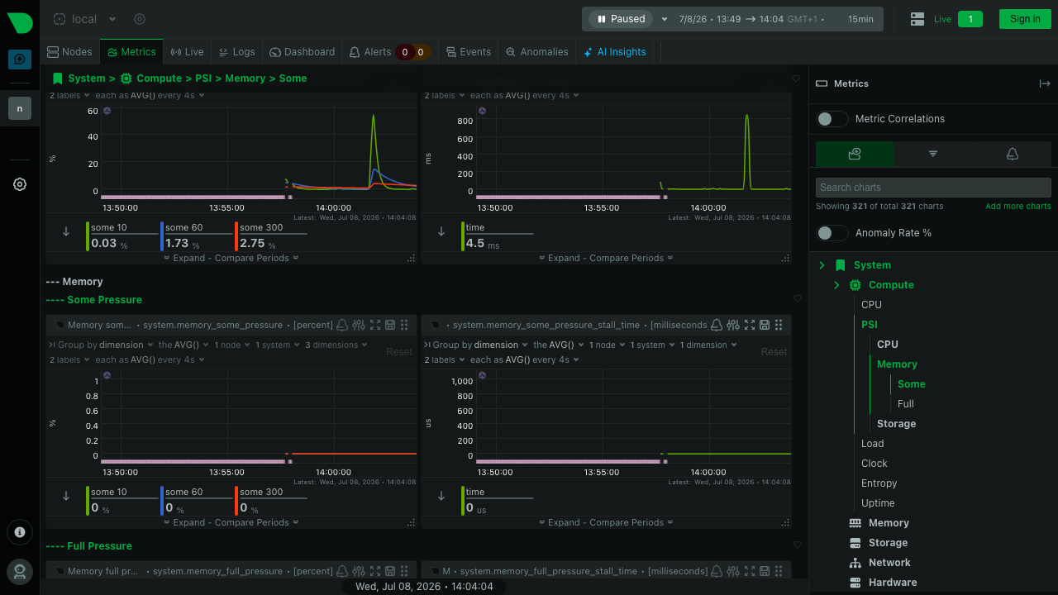
Task: Click alert bell on stall_time milliseconds chart
Action: [x=717, y=325]
